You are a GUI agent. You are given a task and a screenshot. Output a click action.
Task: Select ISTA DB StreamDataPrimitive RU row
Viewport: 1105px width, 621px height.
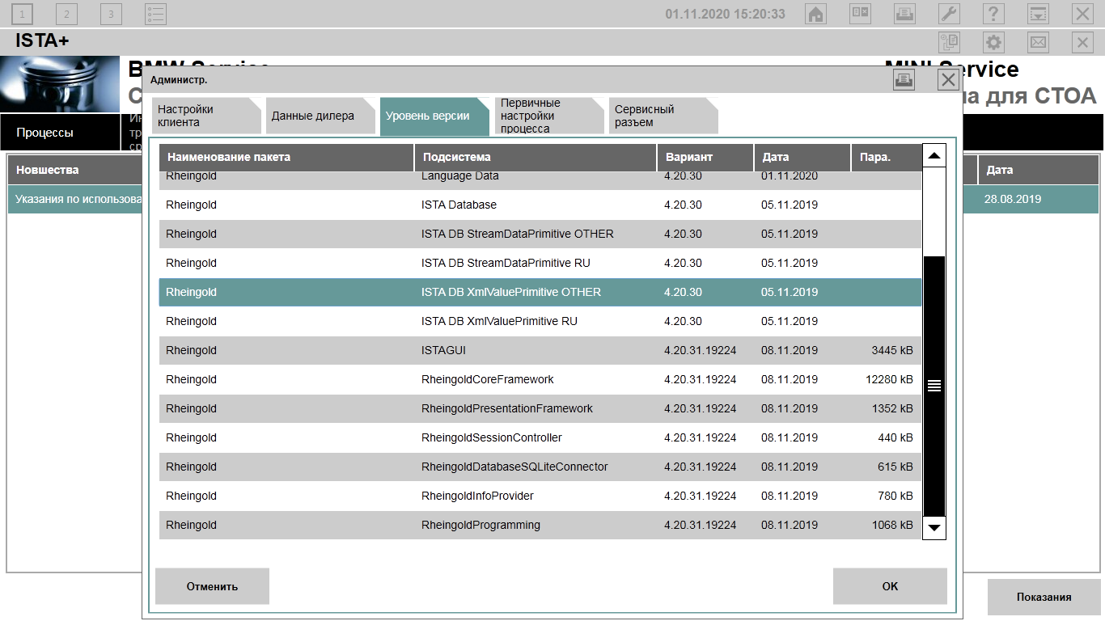[540, 263]
